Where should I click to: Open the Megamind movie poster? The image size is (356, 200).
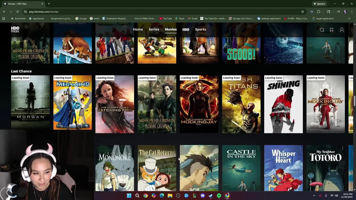click(73, 102)
